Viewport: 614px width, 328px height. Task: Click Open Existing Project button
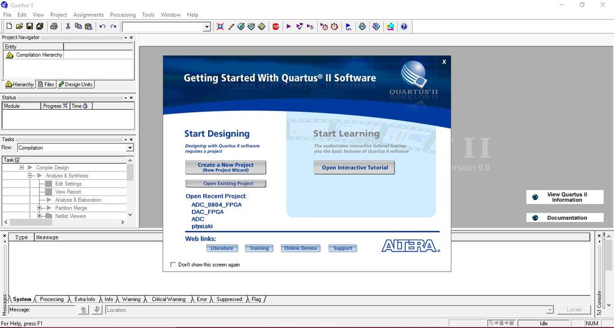225,183
